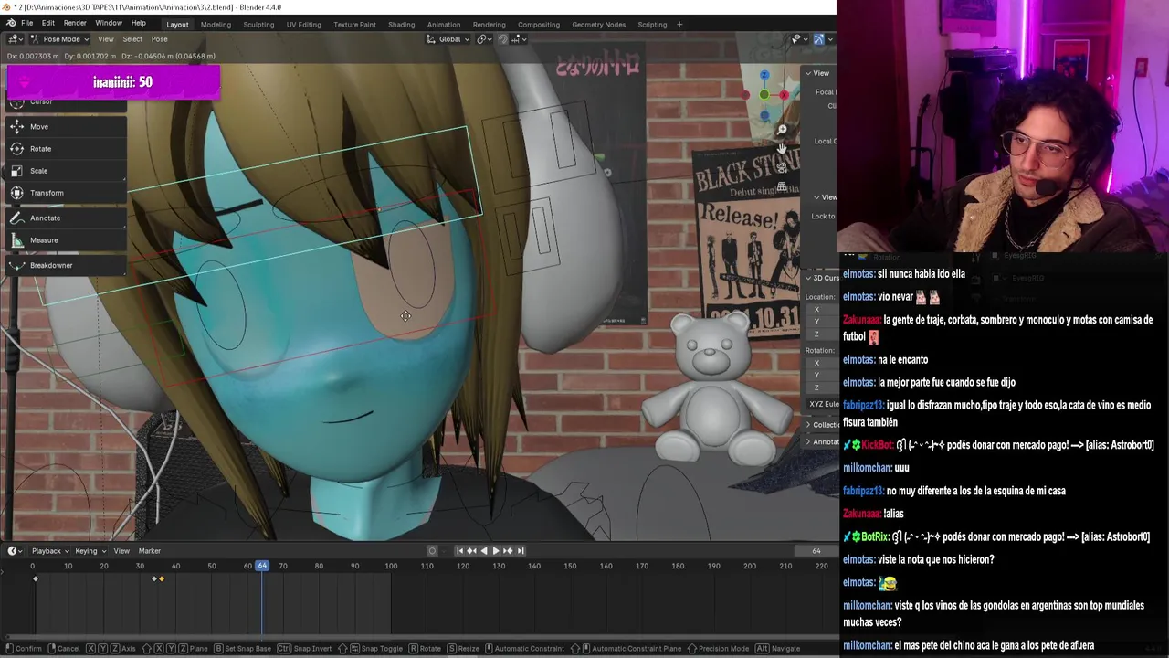Click the viewport zoom magnifier gizmo
This screenshot has height=658, width=1169.
(x=782, y=130)
